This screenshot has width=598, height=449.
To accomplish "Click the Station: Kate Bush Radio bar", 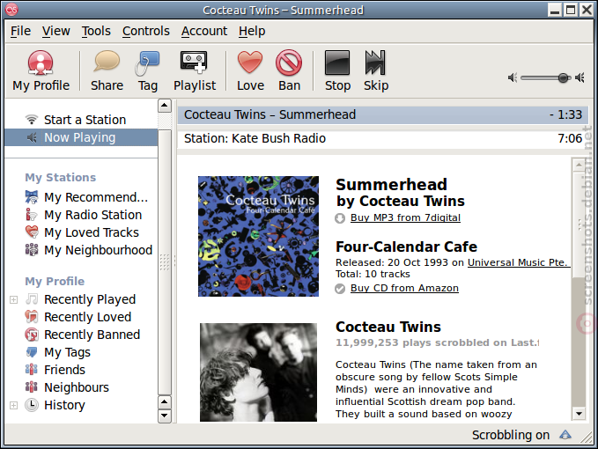I will (383, 138).
